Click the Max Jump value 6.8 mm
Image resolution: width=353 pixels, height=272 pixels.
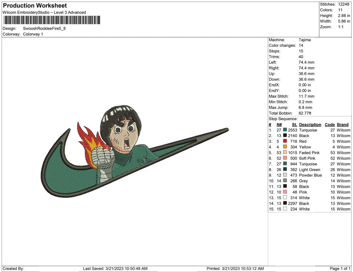[x=305, y=107]
